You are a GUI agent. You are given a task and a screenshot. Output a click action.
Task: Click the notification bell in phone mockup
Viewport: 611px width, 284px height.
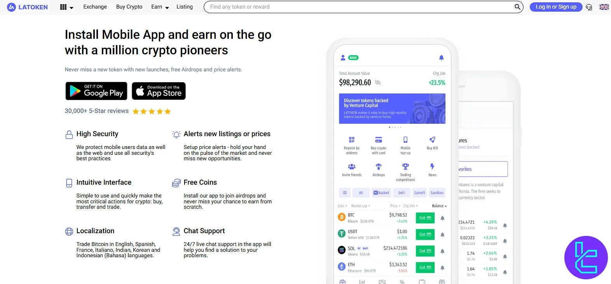point(441,58)
